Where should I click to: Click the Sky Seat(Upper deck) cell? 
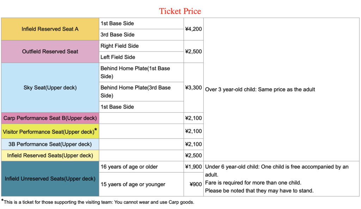pos(50,88)
